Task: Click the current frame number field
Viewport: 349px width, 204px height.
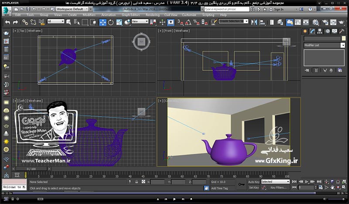Action: pos(306,187)
